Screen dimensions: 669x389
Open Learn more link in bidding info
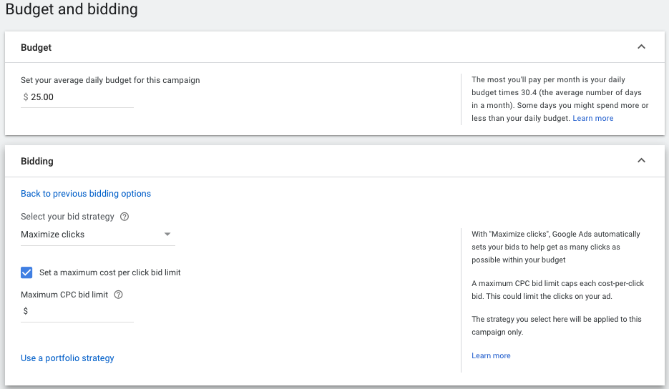pos(491,355)
